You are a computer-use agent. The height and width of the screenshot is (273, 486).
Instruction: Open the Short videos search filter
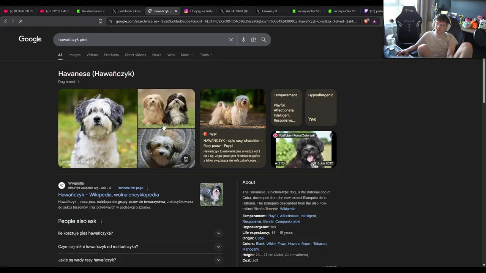click(x=136, y=55)
